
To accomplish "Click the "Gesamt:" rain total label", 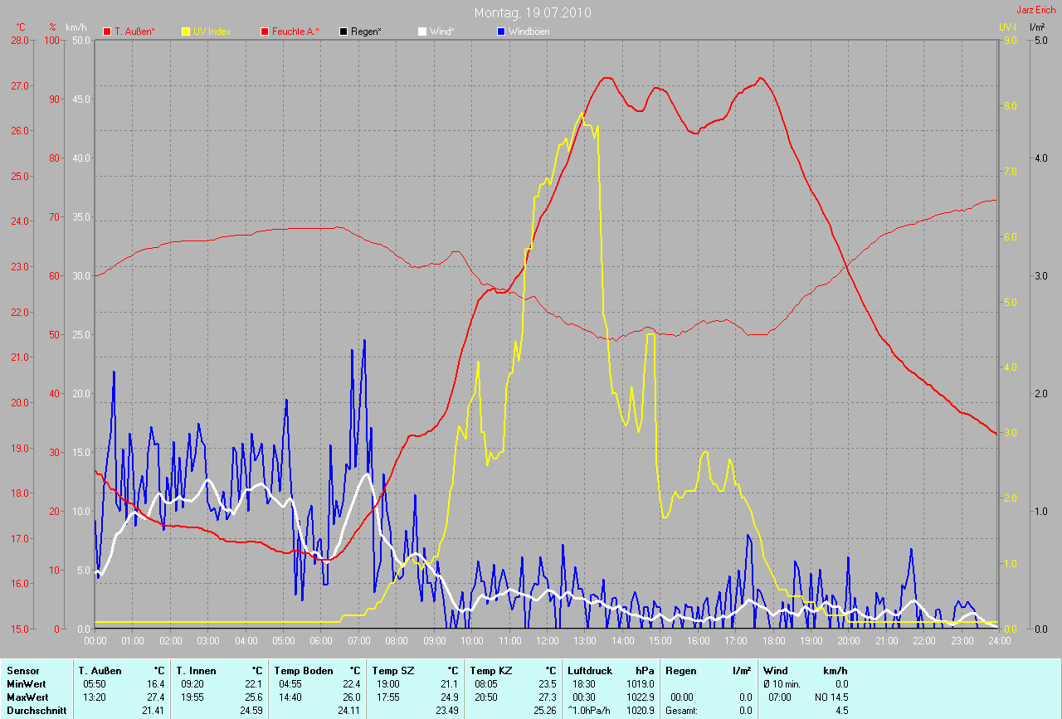I will [x=683, y=711].
